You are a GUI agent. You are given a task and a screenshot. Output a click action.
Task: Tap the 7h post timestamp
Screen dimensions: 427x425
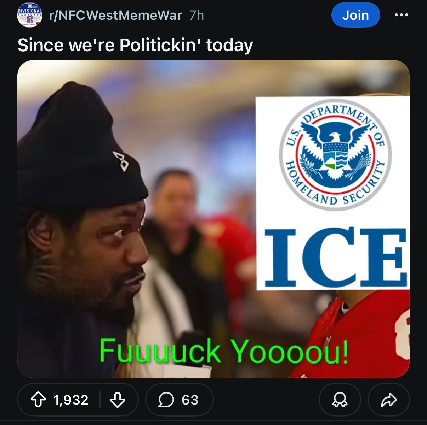[x=197, y=15]
